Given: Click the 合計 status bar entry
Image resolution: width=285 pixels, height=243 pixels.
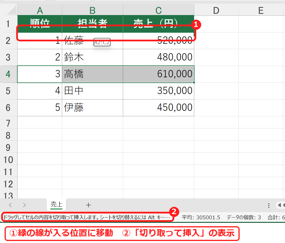Looking at the screenshot, I should 276,217.
